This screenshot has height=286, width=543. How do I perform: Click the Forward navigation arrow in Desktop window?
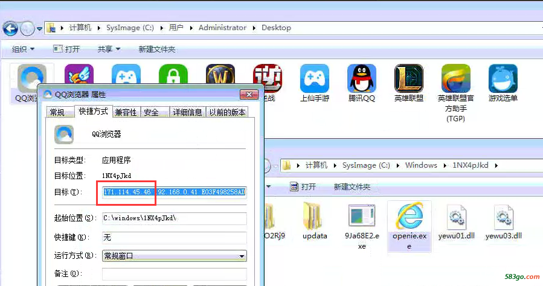tap(27, 28)
